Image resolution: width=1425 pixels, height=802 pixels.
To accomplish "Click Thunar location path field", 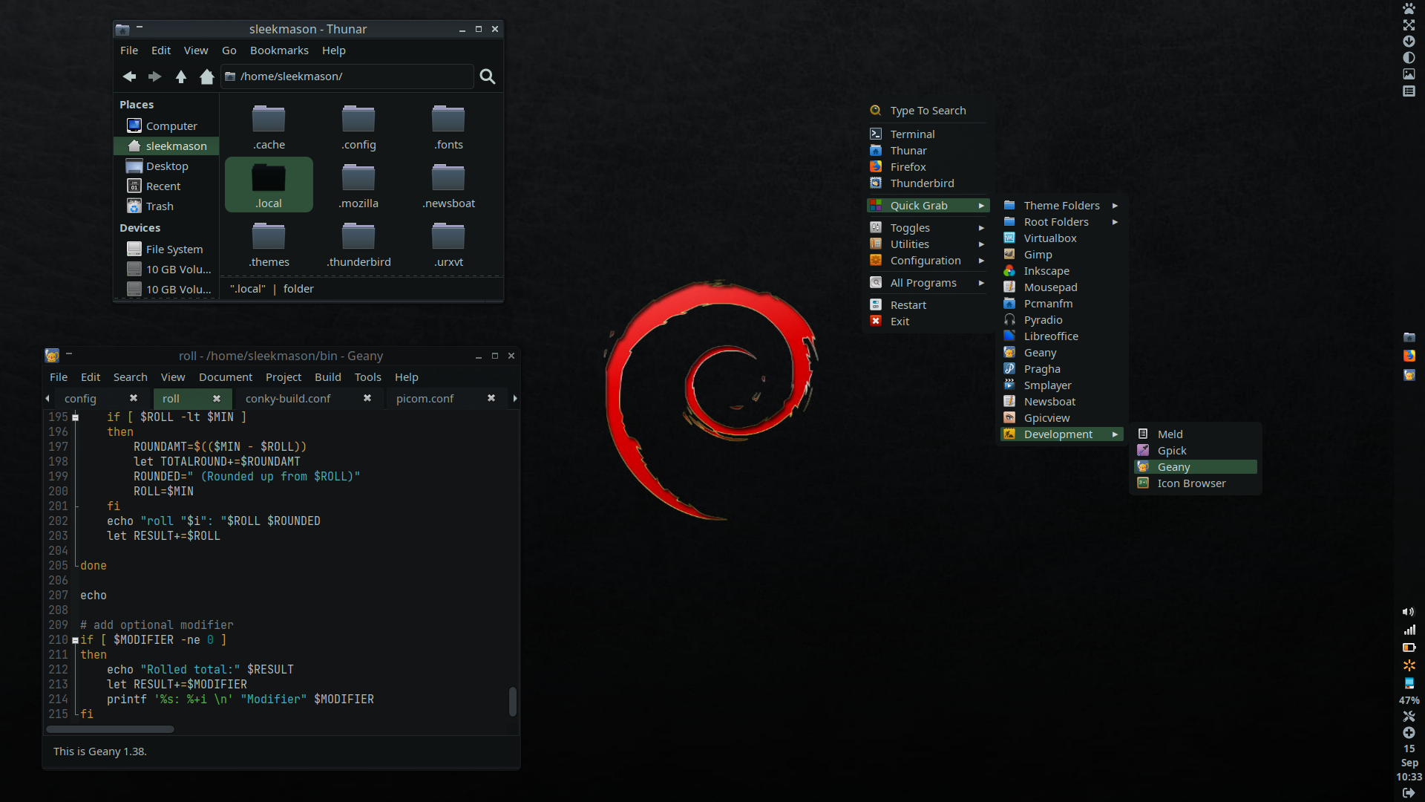I will pos(347,76).
